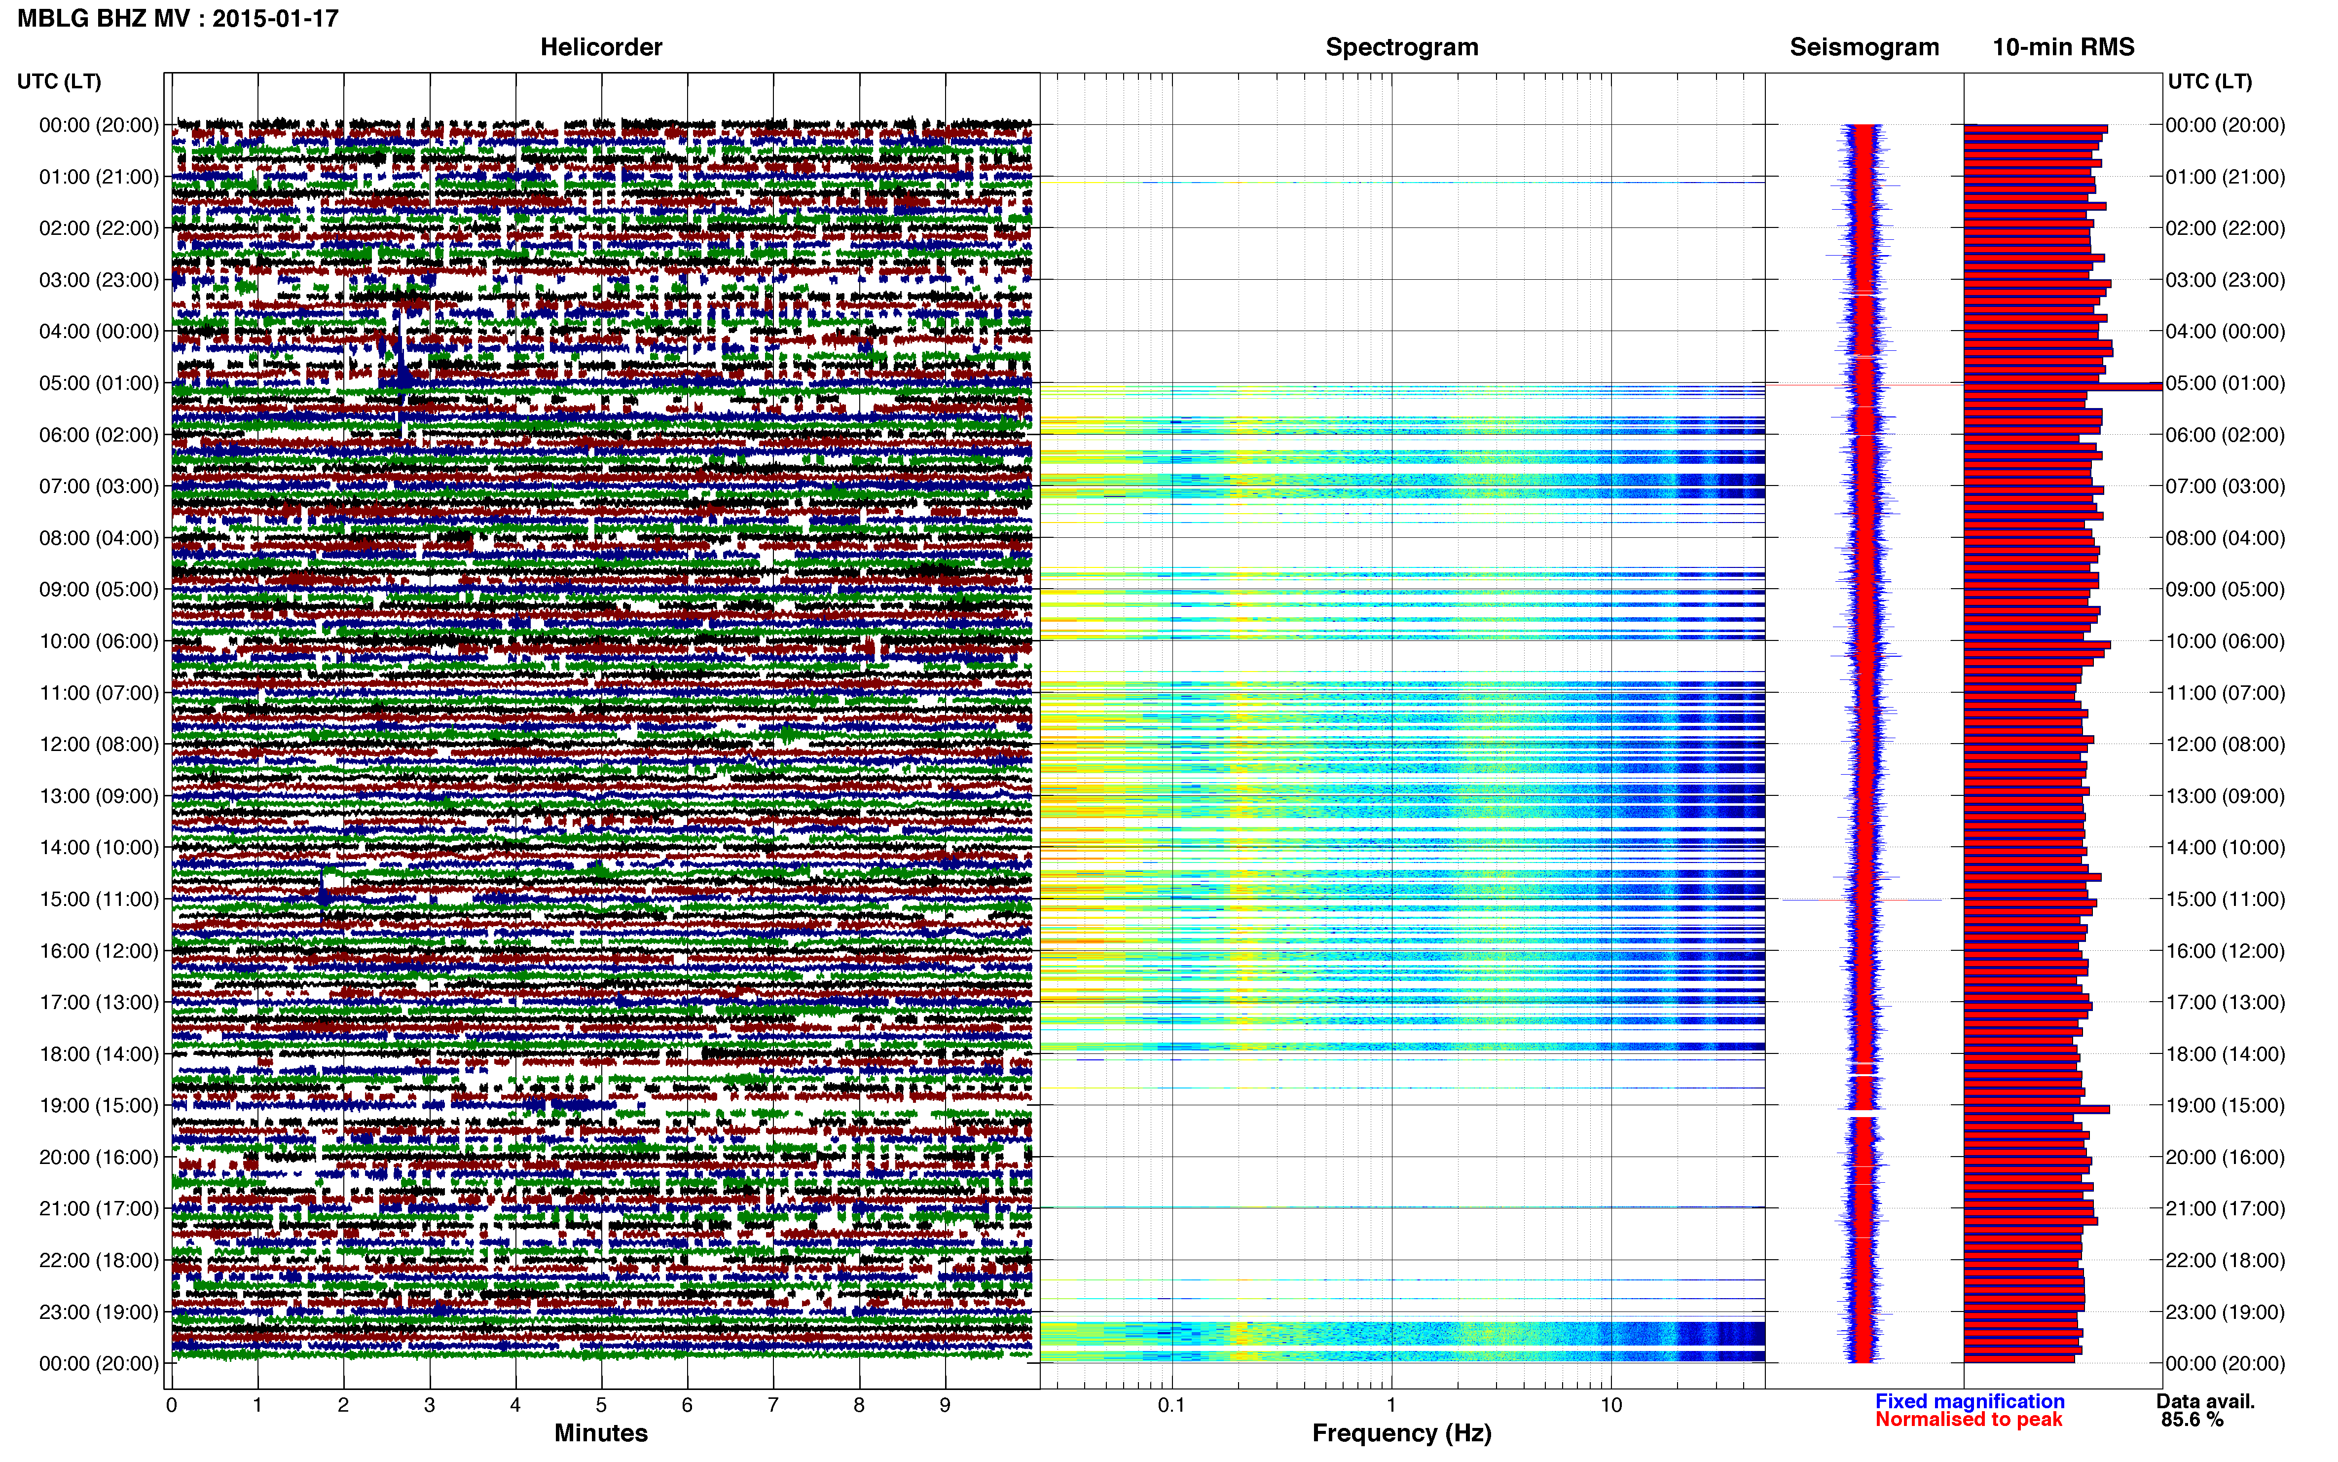Click the title 'MBLG BHZ MV : 2015-01-17'
This screenshot has width=2338, height=1462.
pos(178,18)
